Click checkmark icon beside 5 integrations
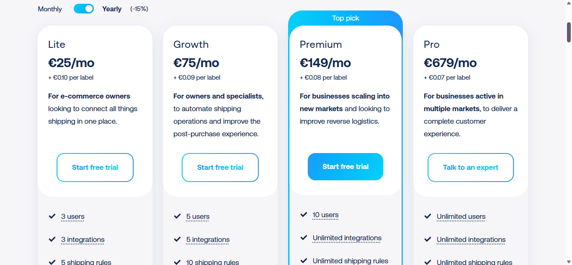Image resolution: width=572 pixels, height=265 pixels. [x=177, y=239]
